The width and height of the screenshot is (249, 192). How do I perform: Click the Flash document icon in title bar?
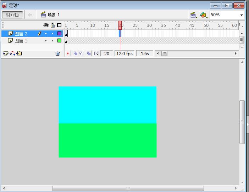coord(4,5)
